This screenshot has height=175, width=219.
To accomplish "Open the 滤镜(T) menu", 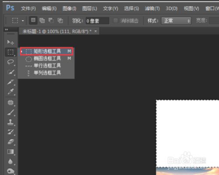I will pos(152,9).
